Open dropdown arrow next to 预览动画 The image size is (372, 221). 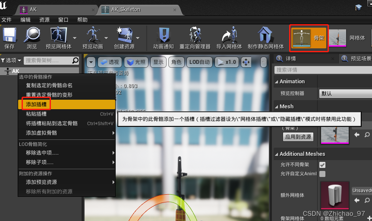tap(106, 38)
